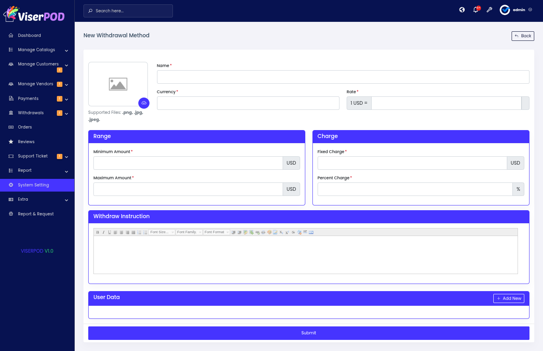The width and height of the screenshot is (543, 351).
Task: Open the Font Family dropdown
Action: [x=189, y=232]
